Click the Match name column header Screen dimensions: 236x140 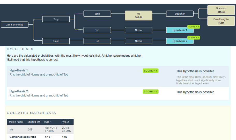click(x=16, y=122)
